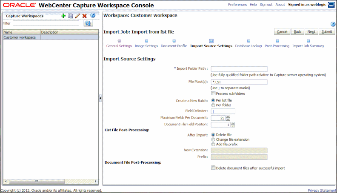This screenshot has width=337, height=193.
Task: Go to Image Settings step
Action: click(146, 46)
